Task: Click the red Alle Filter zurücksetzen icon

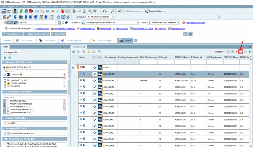Action: [x=183, y=23]
